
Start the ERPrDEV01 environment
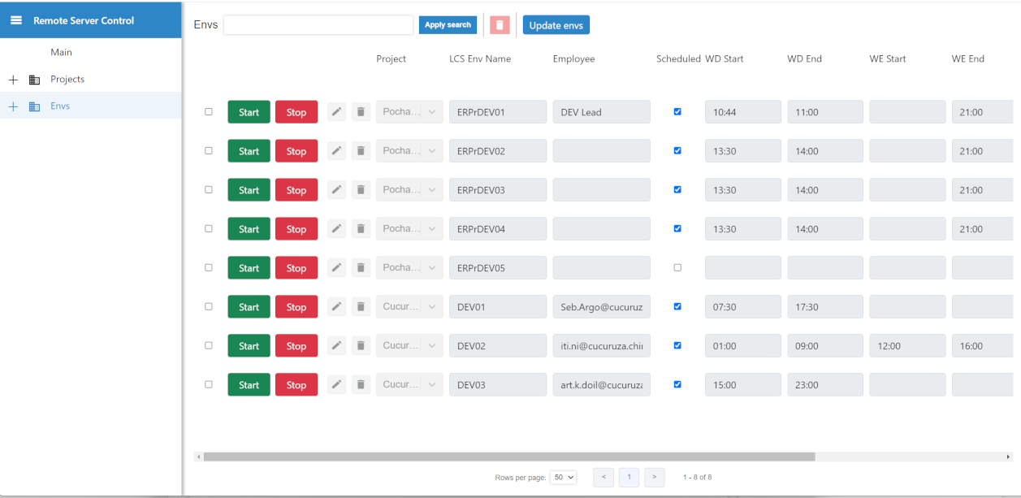pos(249,112)
